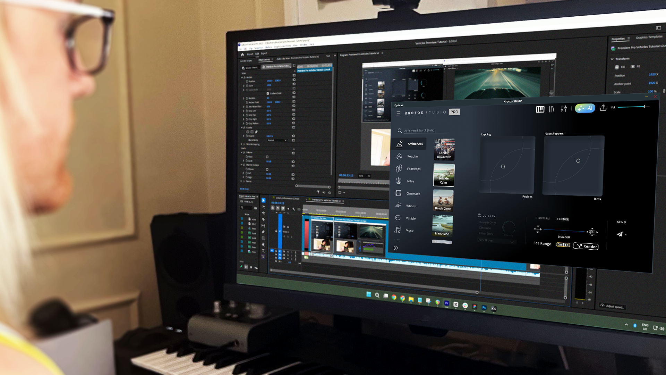Click the Vehicle category car icon

click(398, 218)
